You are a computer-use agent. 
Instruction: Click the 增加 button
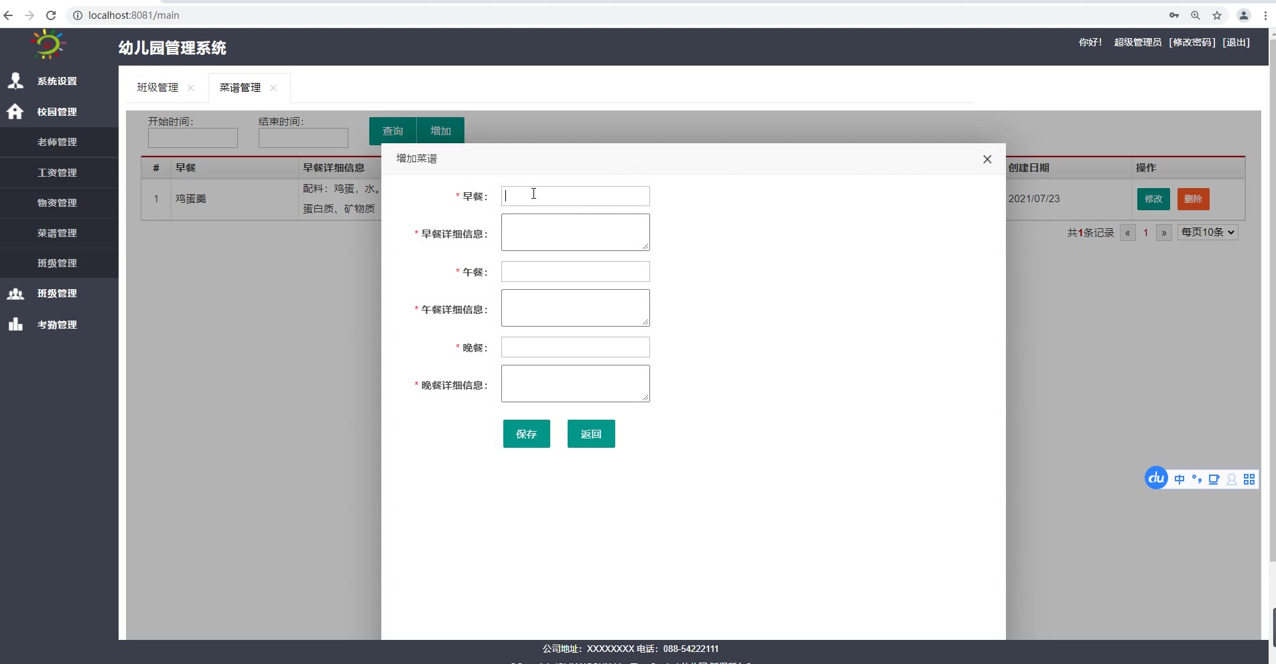tap(440, 131)
